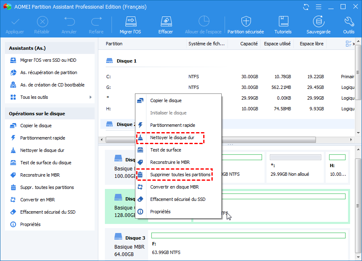Click the disk map scrollbar down arrow

tap(358, 257)
